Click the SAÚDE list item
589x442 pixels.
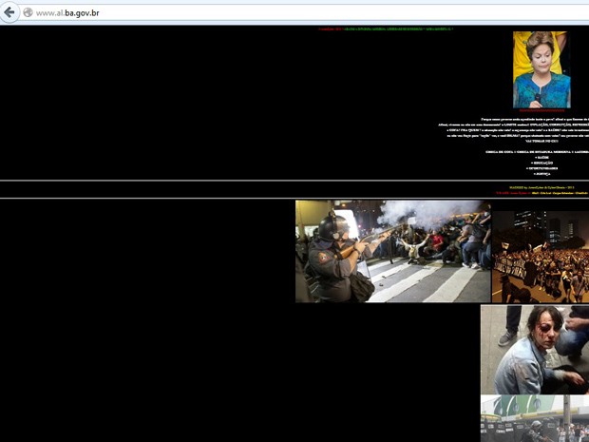541,157
